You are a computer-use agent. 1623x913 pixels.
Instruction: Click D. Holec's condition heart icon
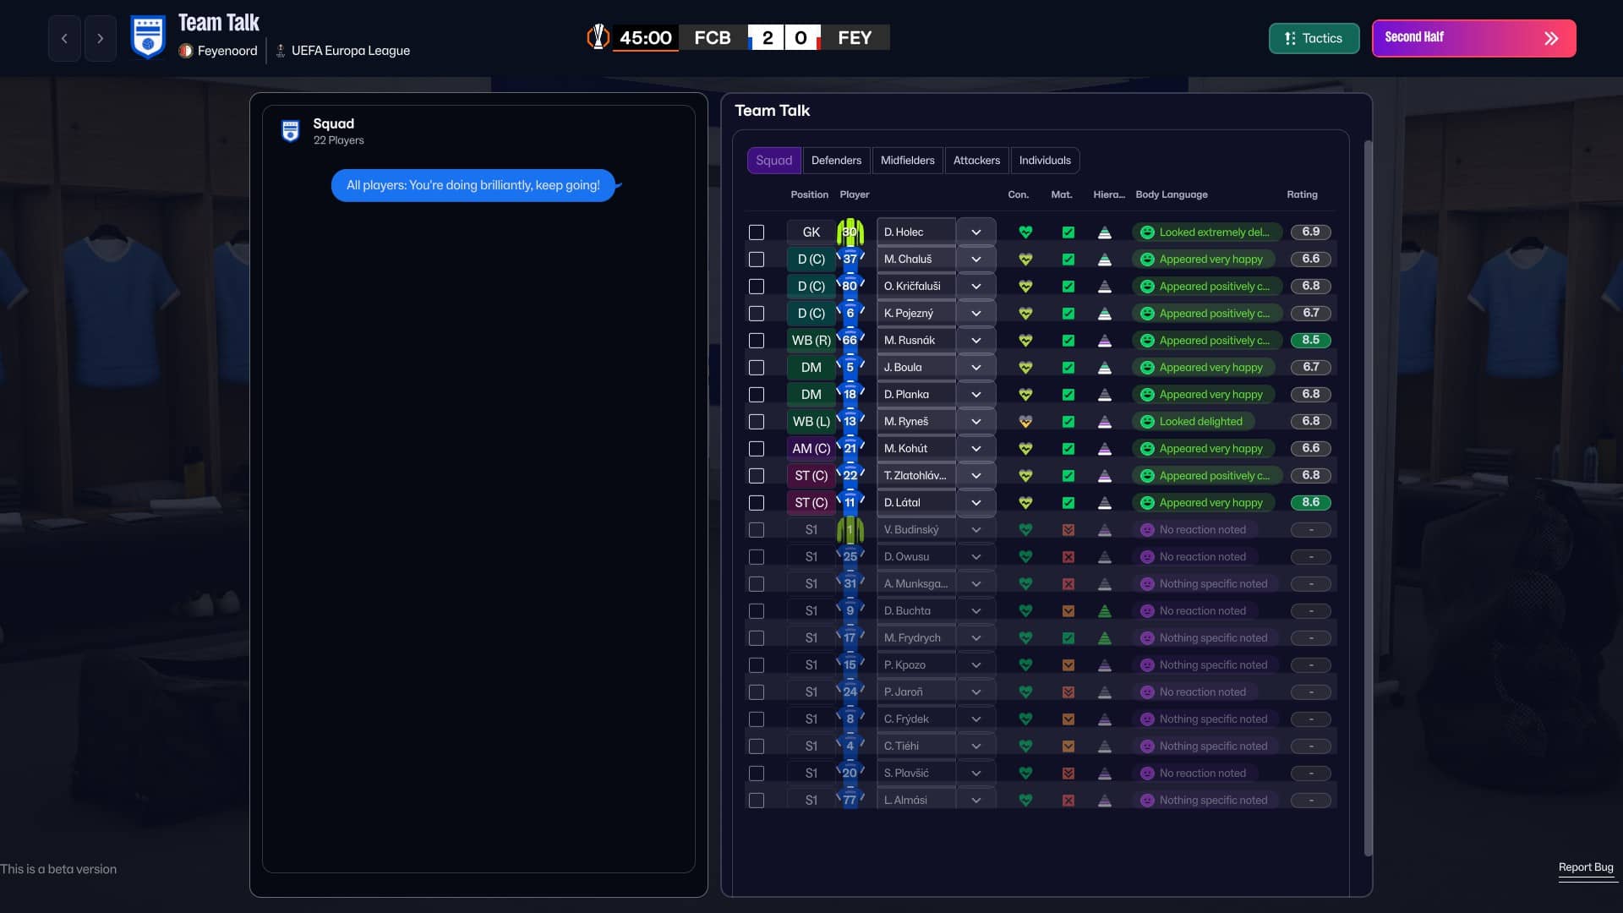tap(1025, 232)
